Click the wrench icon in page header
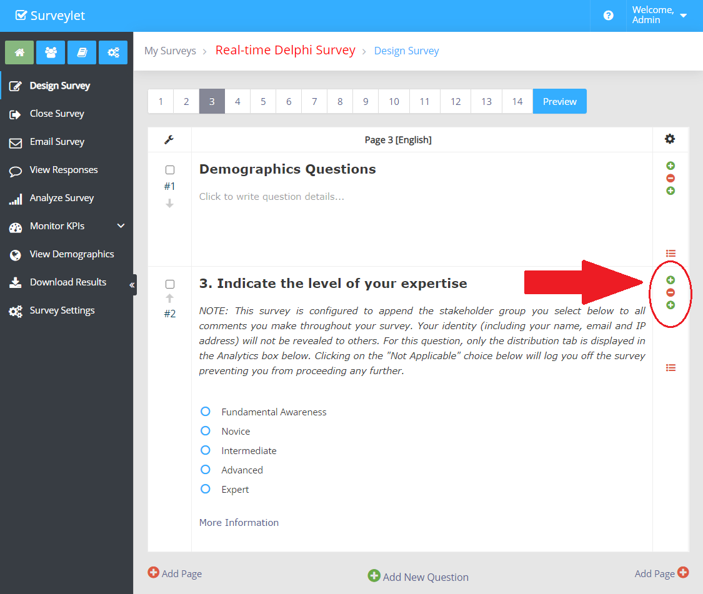The width and height of the screenshot is (703, 594). 169,140
